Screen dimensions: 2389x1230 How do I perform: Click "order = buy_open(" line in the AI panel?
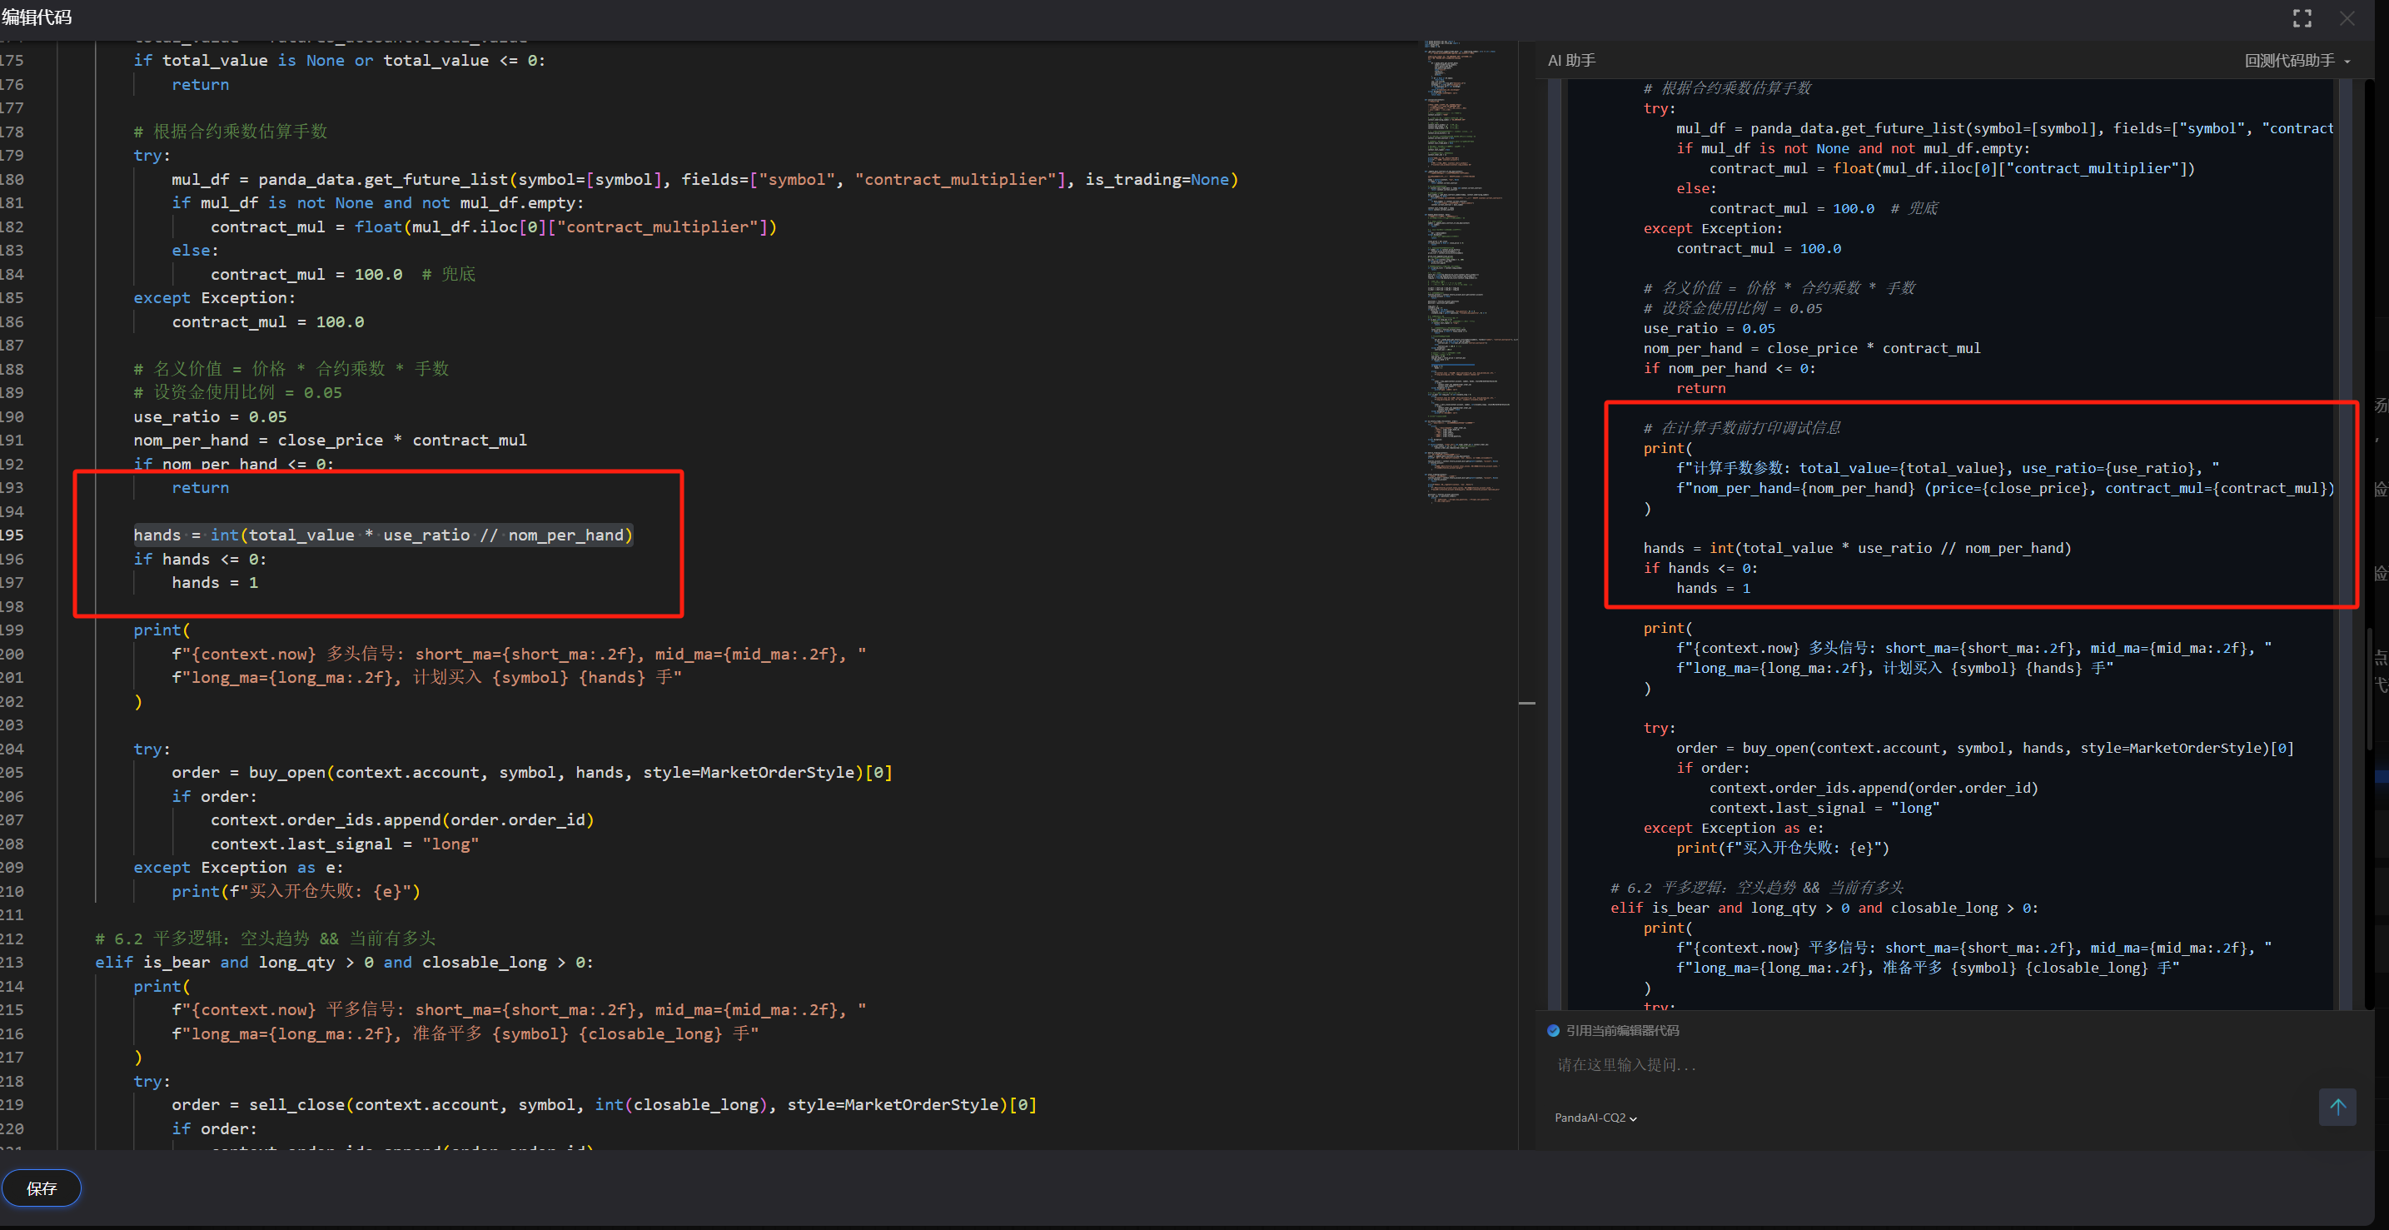pos(1984,749)
